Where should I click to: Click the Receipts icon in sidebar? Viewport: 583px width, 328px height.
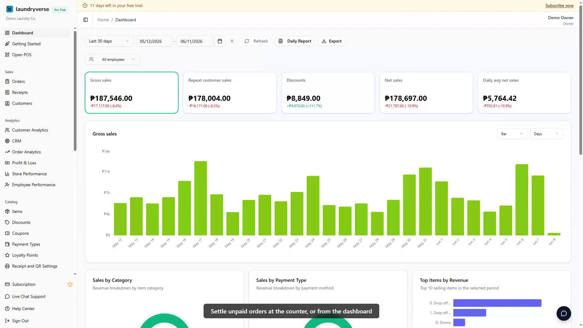point(7,92)
